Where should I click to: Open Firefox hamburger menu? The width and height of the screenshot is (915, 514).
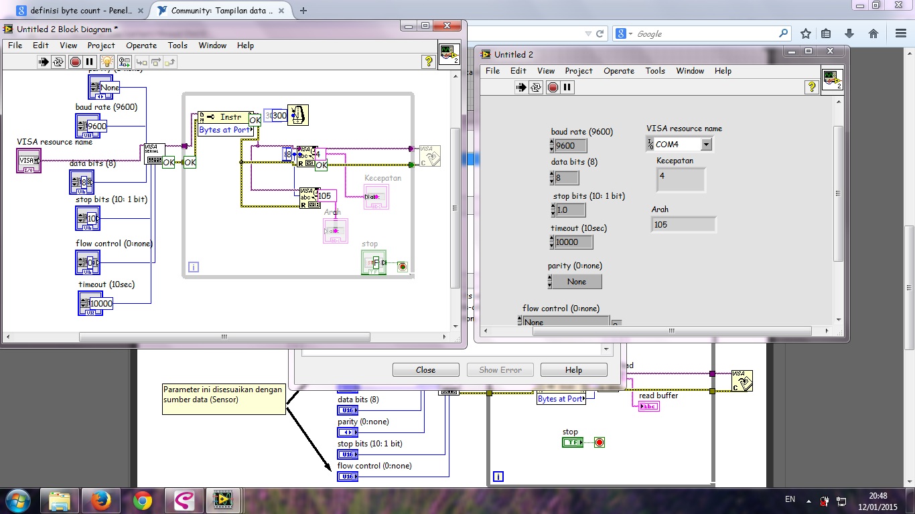coord(900,33)
